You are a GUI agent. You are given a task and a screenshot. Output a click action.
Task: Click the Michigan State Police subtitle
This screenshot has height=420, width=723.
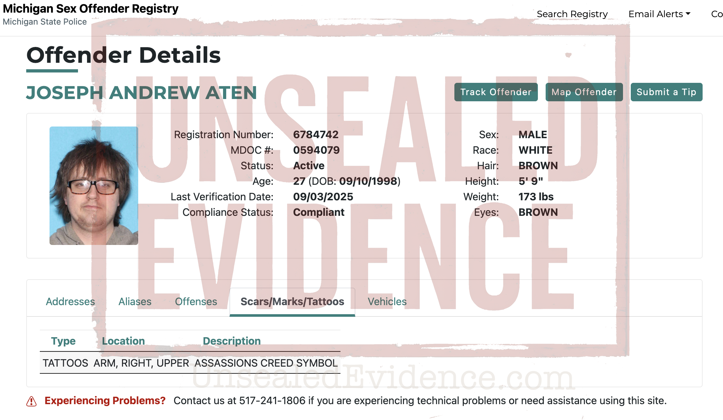(45, 22)
